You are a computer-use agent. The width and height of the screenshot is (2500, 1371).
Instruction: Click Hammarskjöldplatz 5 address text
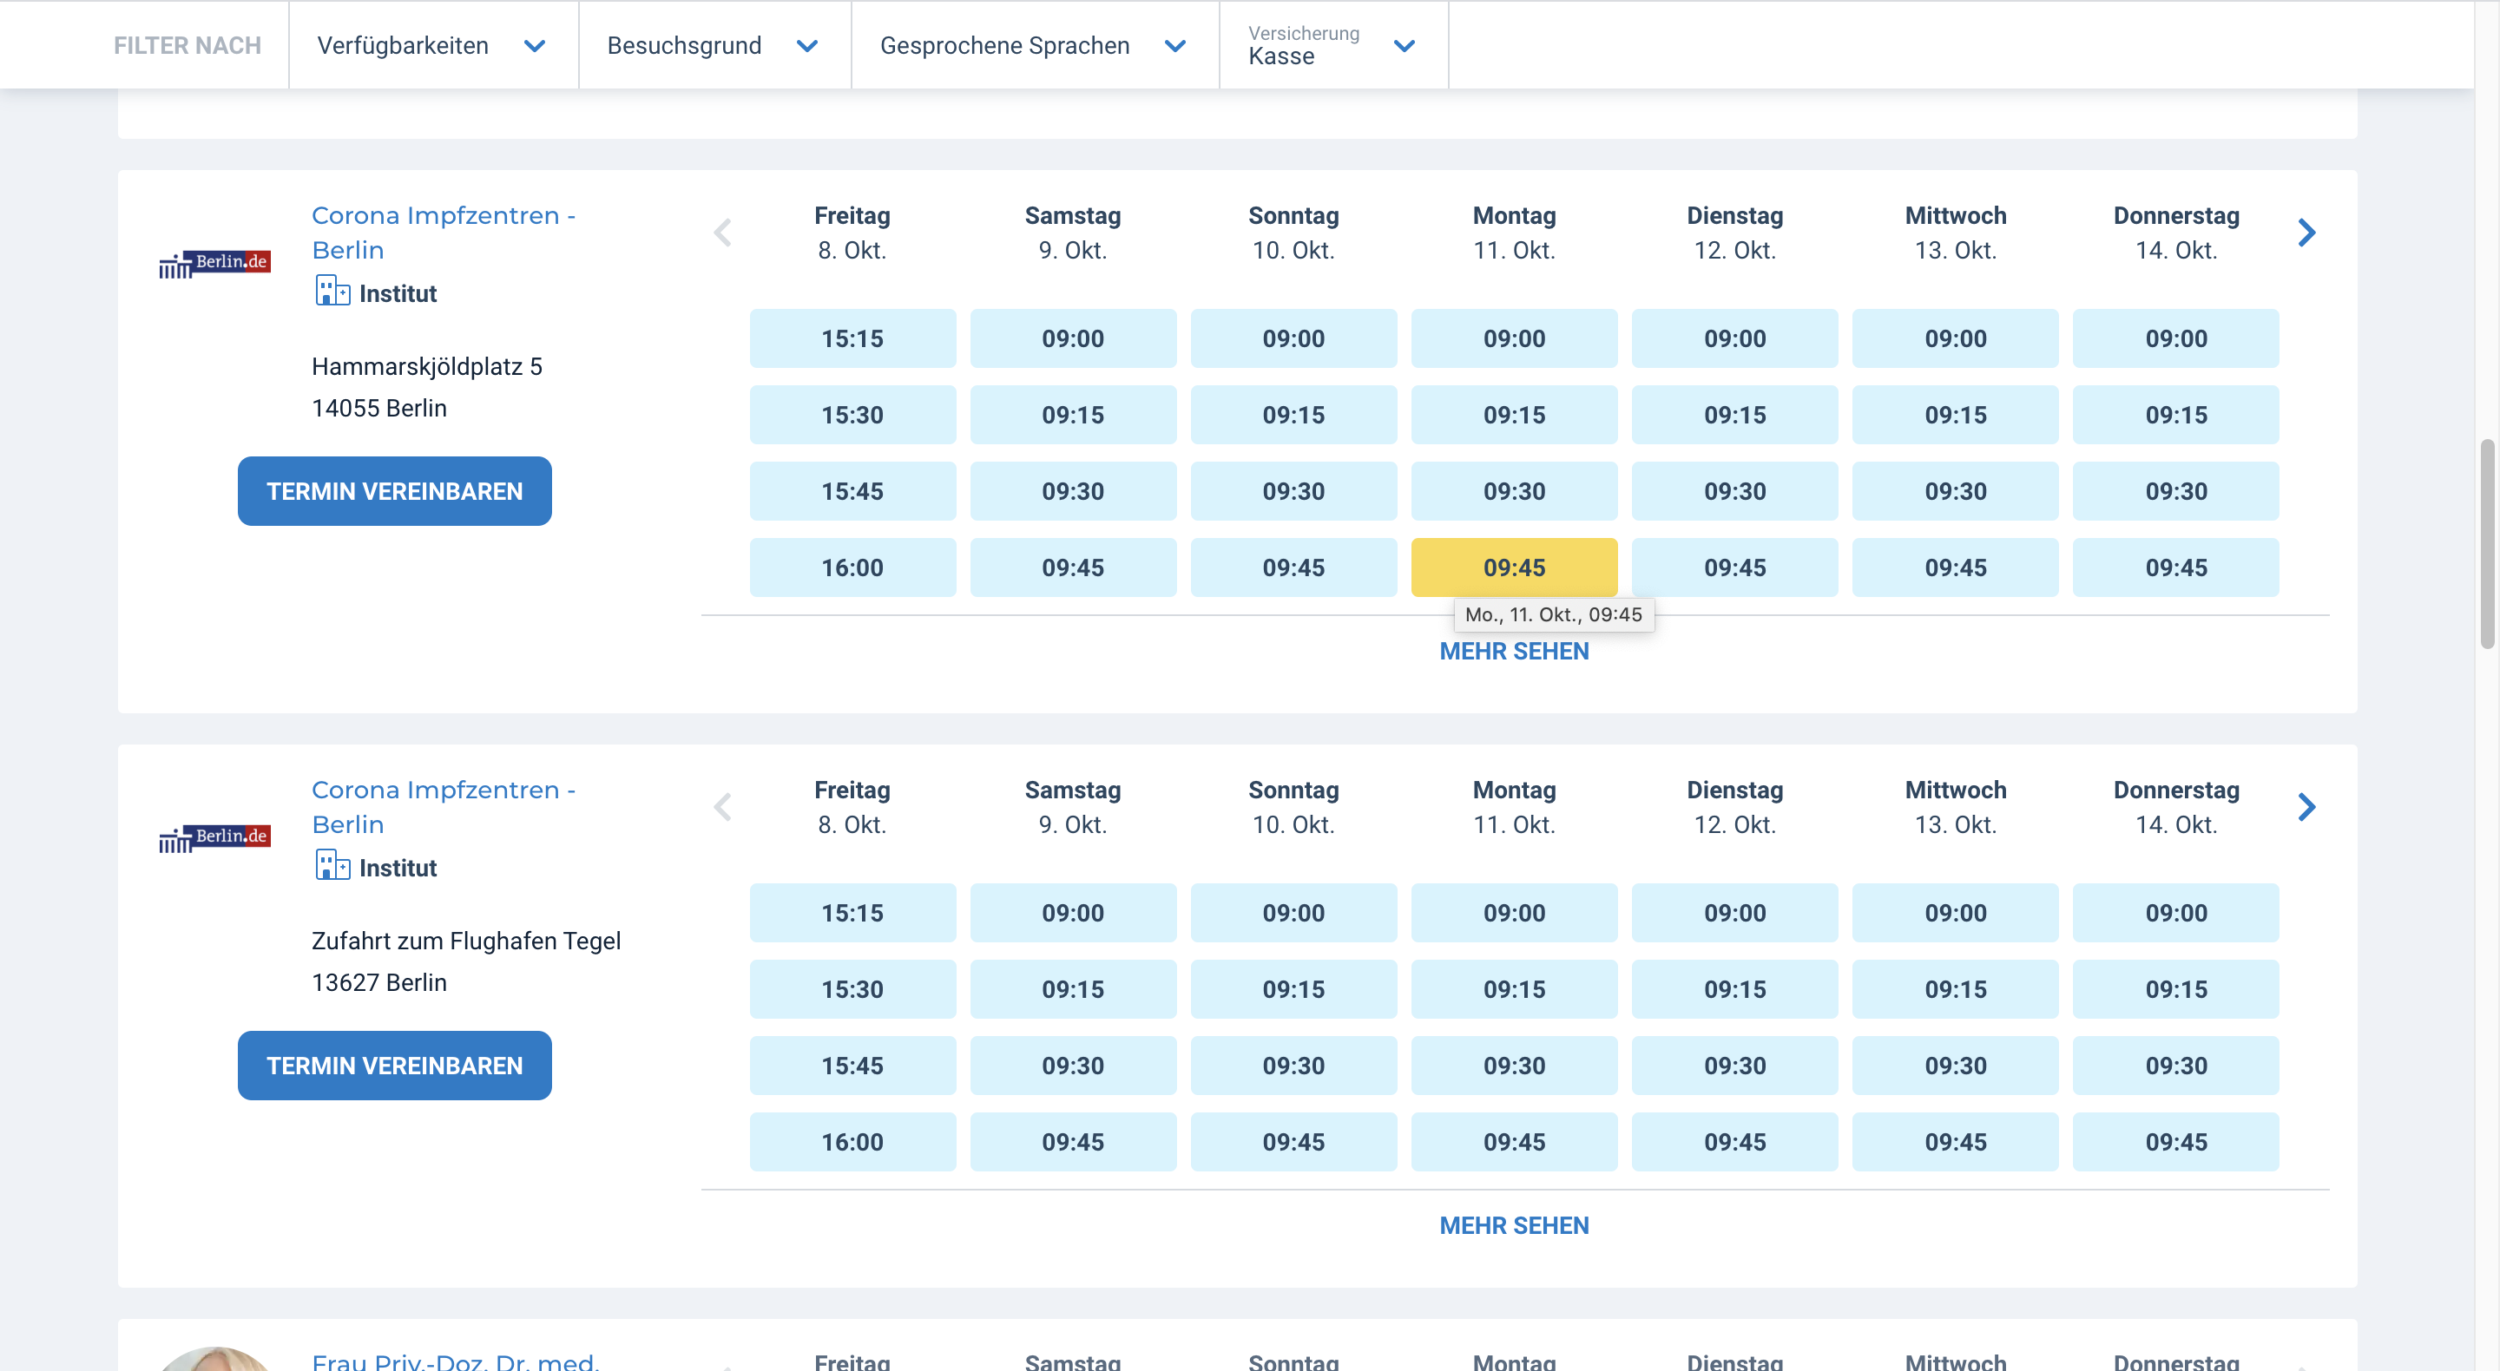427,367
